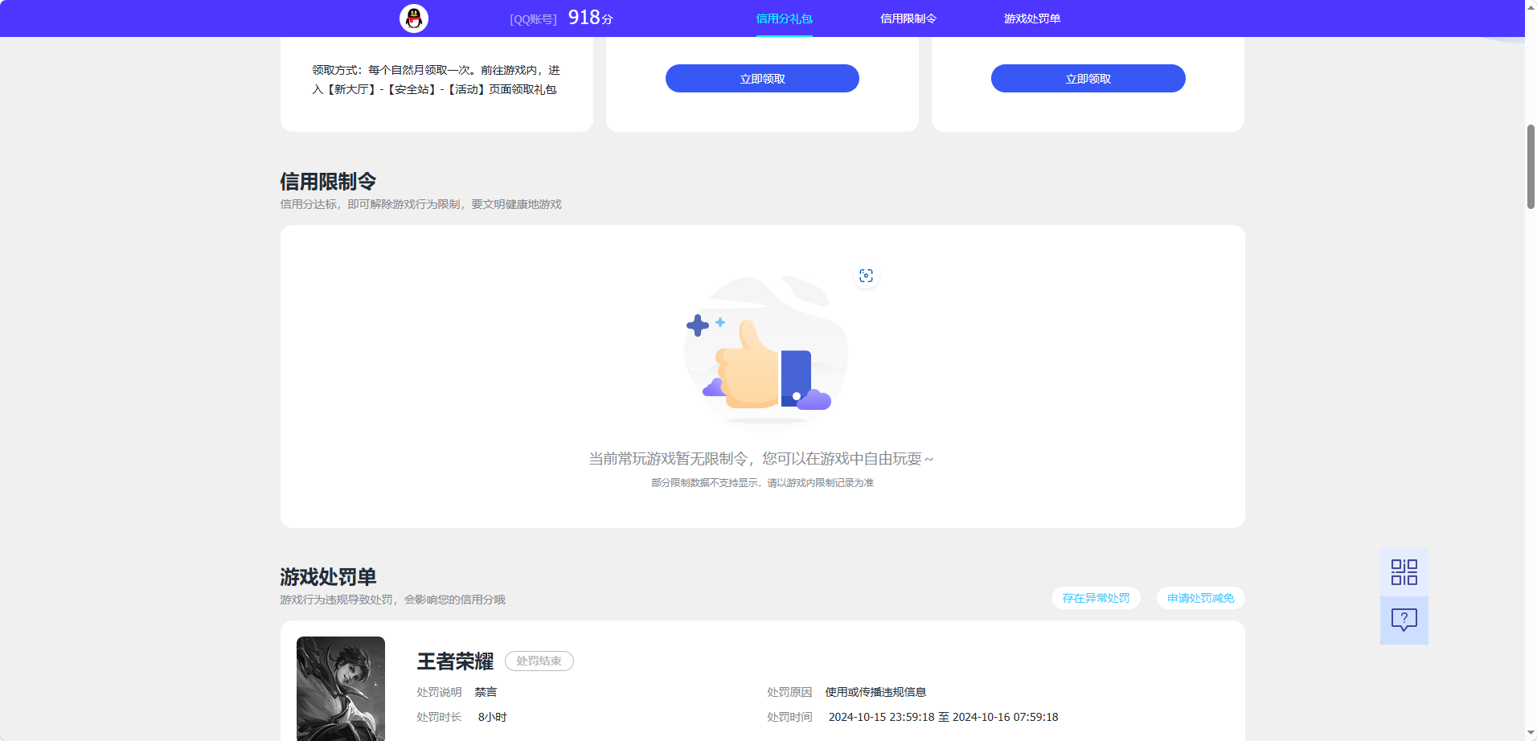This screenshot has height=741, width=1537.
Task: Click the 处罚结束 status badge
Action: tap(539, 661)
